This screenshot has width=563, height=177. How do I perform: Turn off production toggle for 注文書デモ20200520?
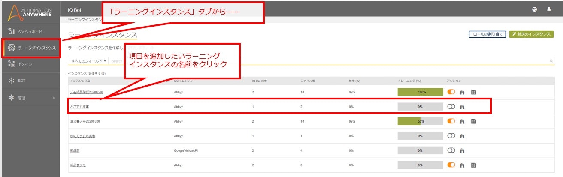[451, 121]
